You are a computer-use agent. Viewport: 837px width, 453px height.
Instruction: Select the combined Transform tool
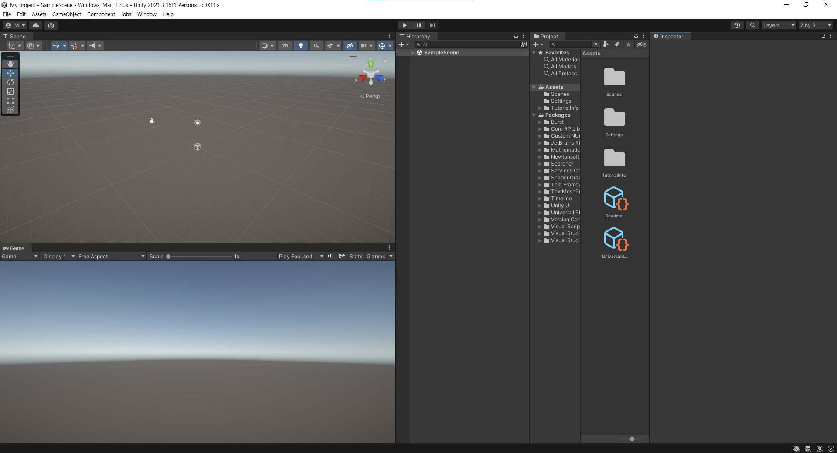point(10,110)
